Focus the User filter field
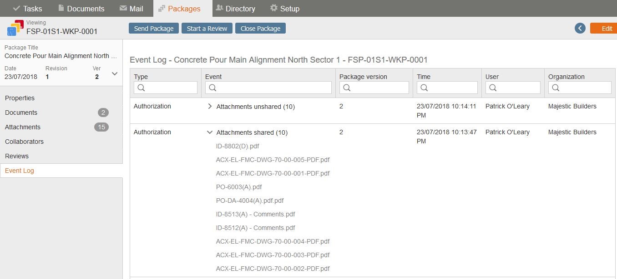This screenshot has width=617, height=279. [513, 88]
